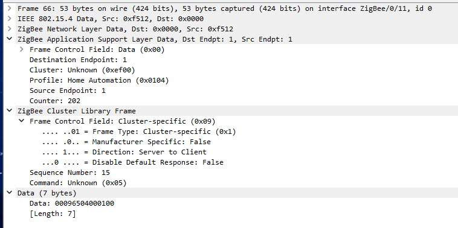
Task: Collapse the Cluster-specific Frame Control Field (0x09)
Action: point(21,121)
